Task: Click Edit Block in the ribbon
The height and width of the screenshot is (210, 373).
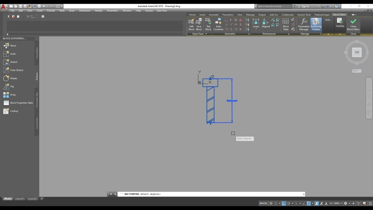Action: [x=191, y=24]
